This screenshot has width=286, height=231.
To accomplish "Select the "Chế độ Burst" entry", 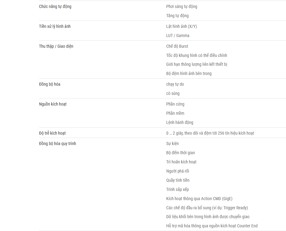I will click(x=177, y=46).
